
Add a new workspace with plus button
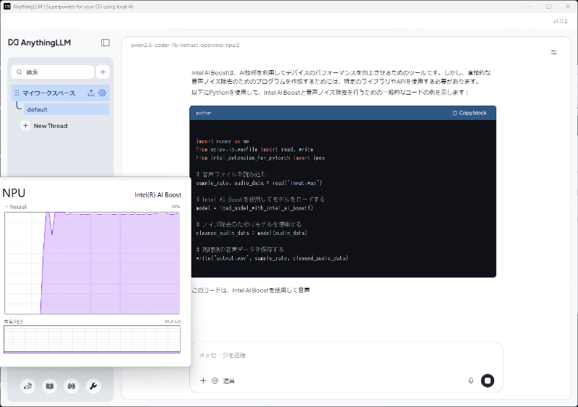click(x=103, y=72)
